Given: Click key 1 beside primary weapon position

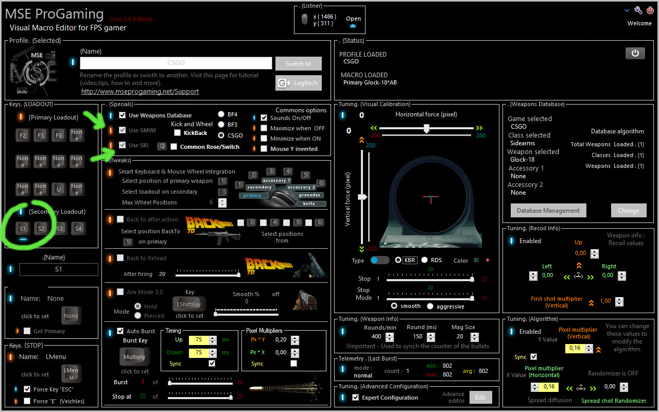Looking at the screenshot, I should (x=222, y=181).
